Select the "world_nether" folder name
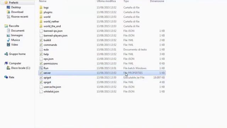This screenshot has width=227, height=128. pyautogui.click(x=51, y=21)
